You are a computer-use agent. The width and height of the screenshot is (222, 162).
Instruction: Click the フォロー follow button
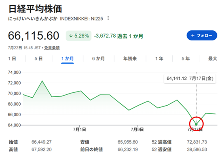202,35
